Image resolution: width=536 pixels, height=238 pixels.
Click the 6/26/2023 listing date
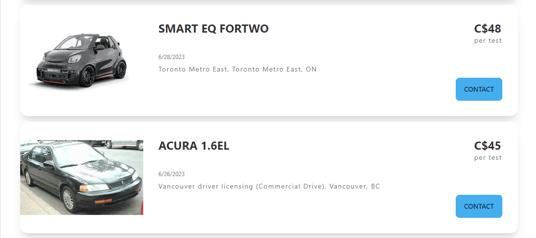click(x=172, y=174)
